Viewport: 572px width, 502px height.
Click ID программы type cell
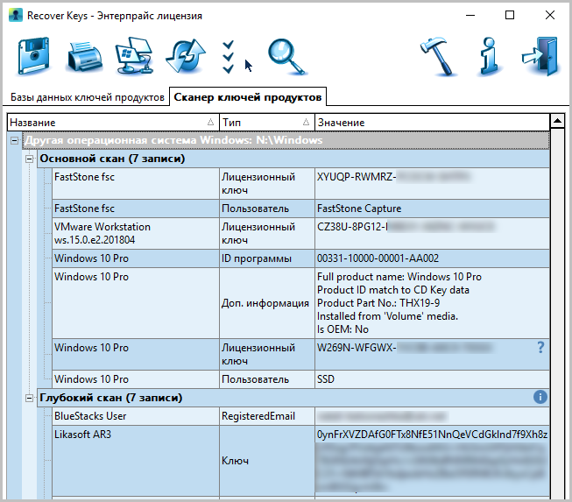tap(267, 258)
